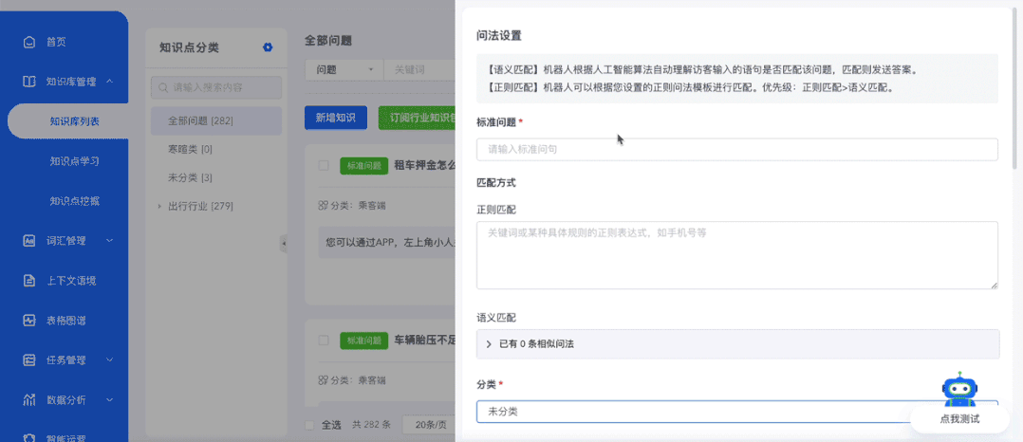The height and width of the screenshot is (442, 1023).
Task: Open the 问题 search type dropdown
Action: click(x=344, y=70)
